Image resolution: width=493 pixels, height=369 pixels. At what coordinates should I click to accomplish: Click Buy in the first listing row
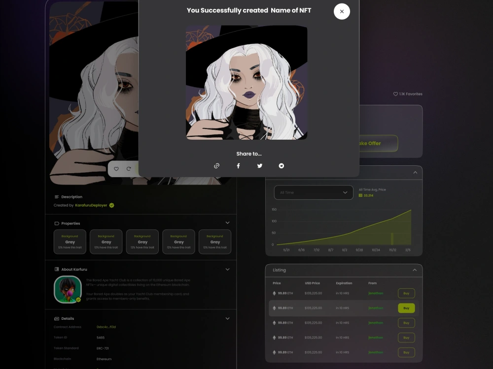point(406,293)
